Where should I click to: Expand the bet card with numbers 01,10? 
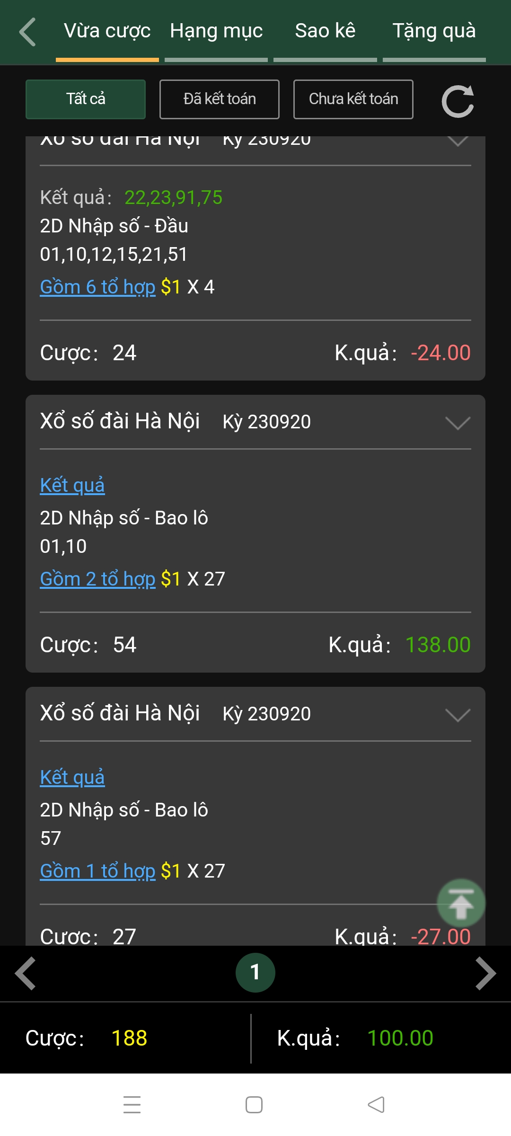point(458,423)
